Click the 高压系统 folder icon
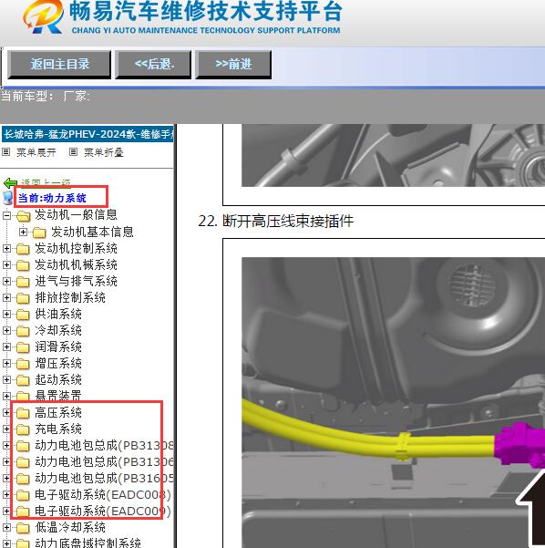 [23, 413]
